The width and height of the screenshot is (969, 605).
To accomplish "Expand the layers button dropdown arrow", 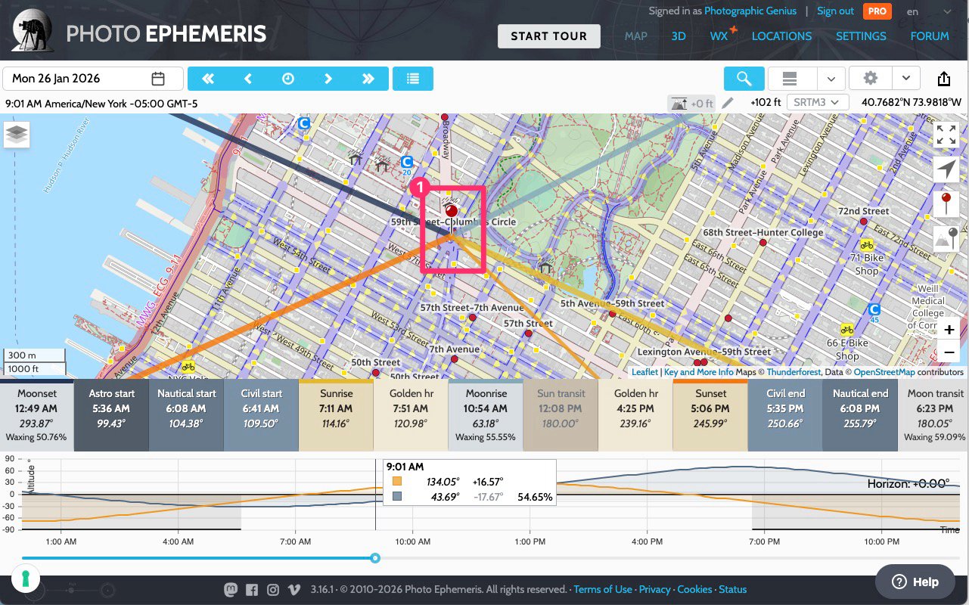I will tap(831, 79).
